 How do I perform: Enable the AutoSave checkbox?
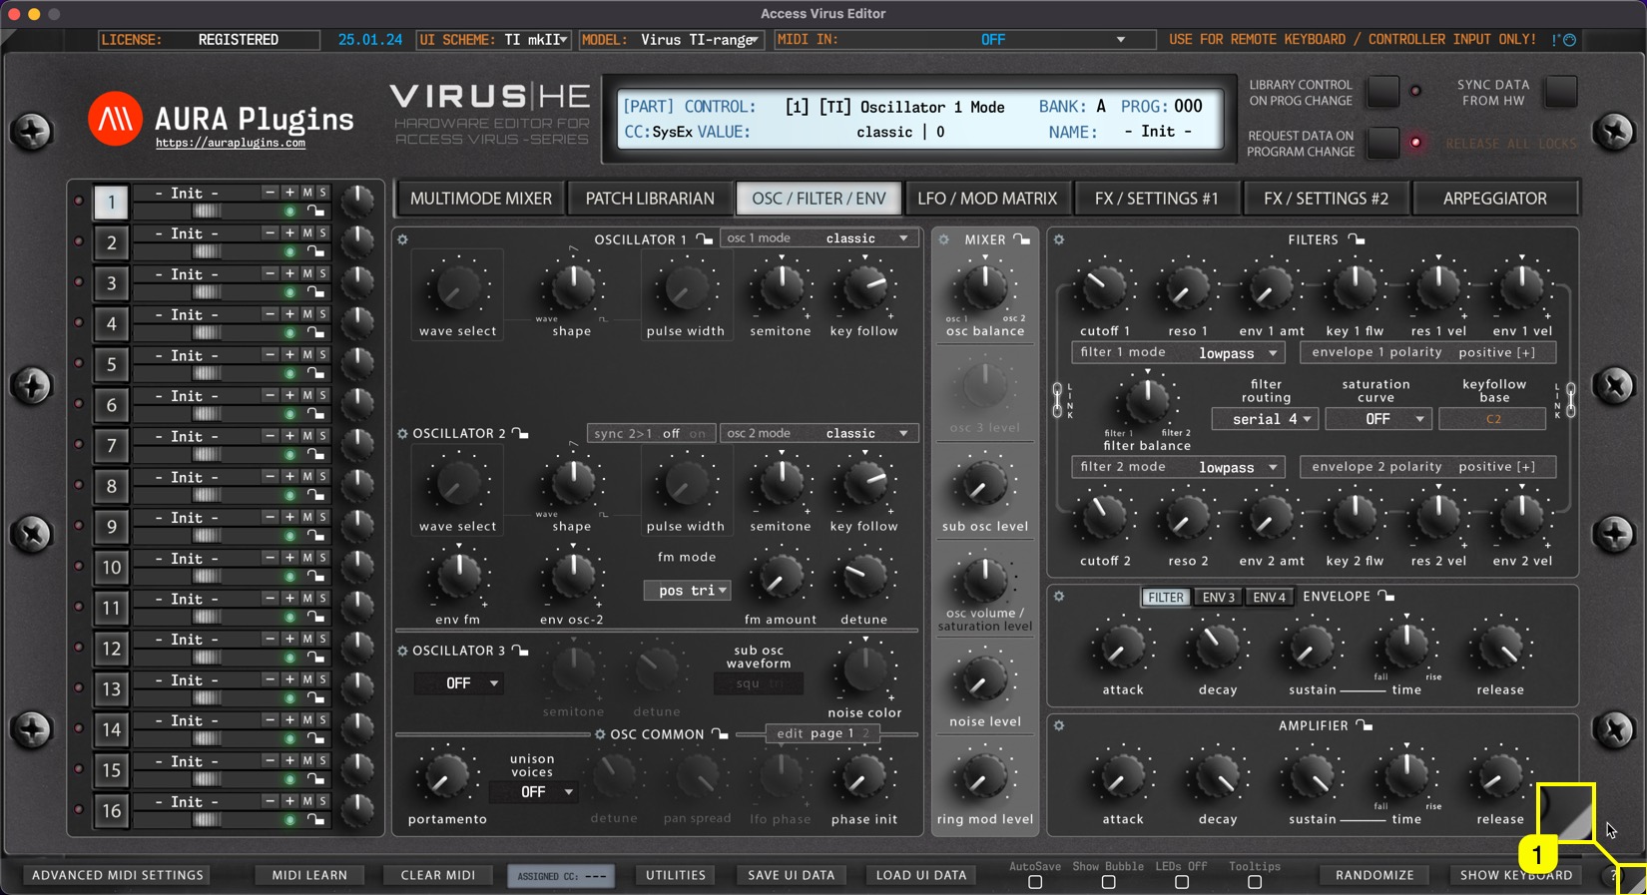[1035, 882]
